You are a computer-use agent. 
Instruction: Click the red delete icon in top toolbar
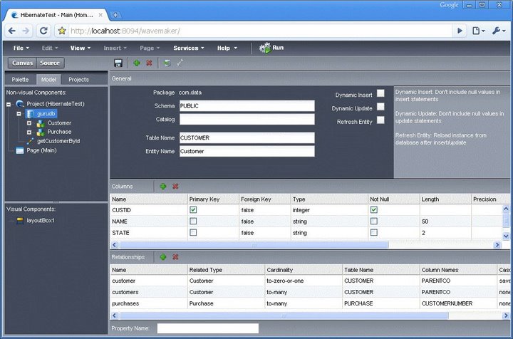[149, 63]
